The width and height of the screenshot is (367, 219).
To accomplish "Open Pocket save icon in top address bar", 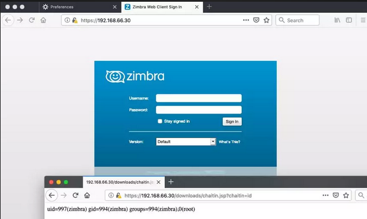I will click(256, 20).
